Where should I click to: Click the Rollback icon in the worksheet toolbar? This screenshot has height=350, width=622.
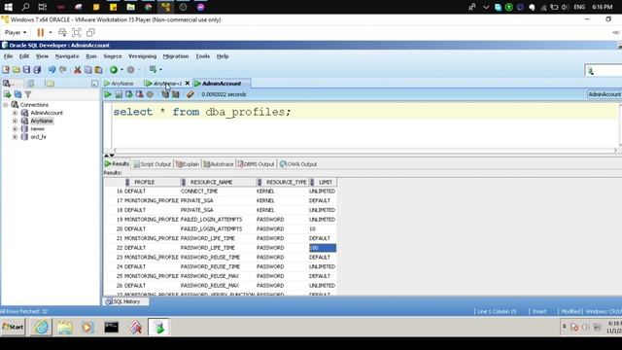139,94
